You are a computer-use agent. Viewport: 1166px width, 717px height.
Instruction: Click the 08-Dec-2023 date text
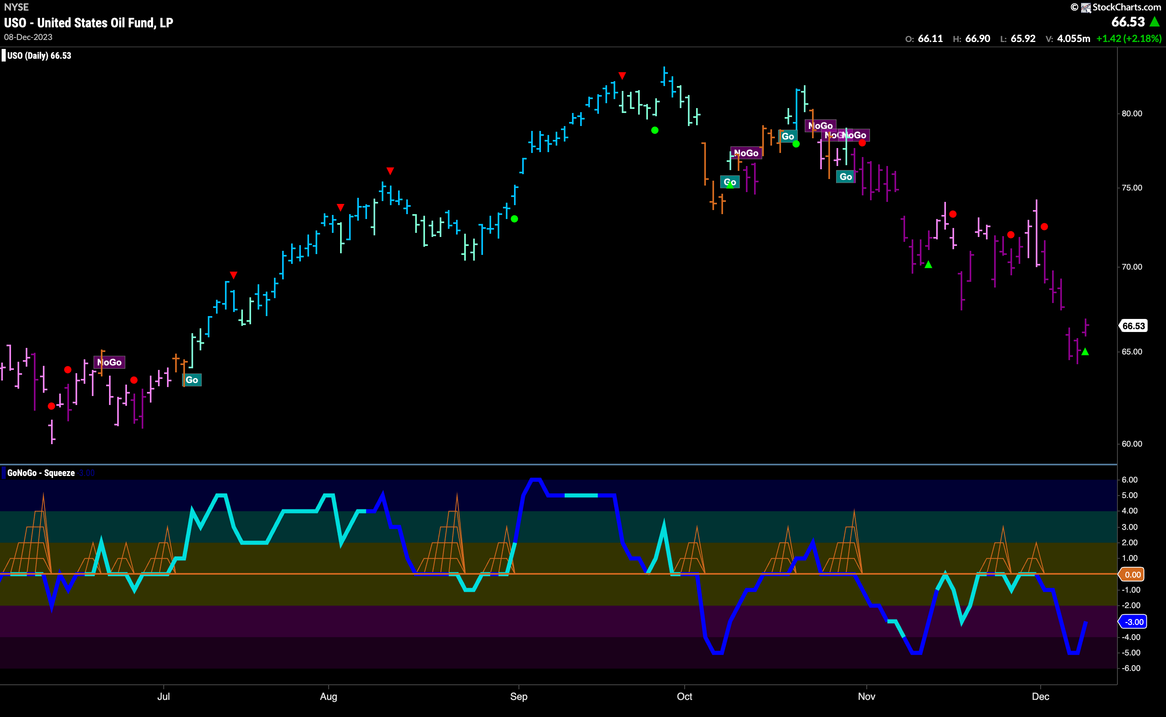click(28, 37)
